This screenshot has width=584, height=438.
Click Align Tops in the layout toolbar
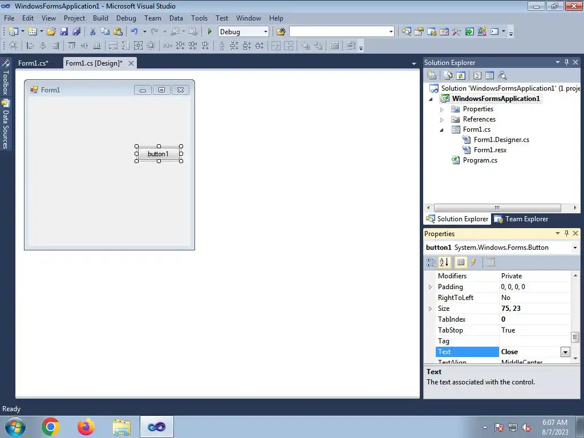tap(72, 46)
